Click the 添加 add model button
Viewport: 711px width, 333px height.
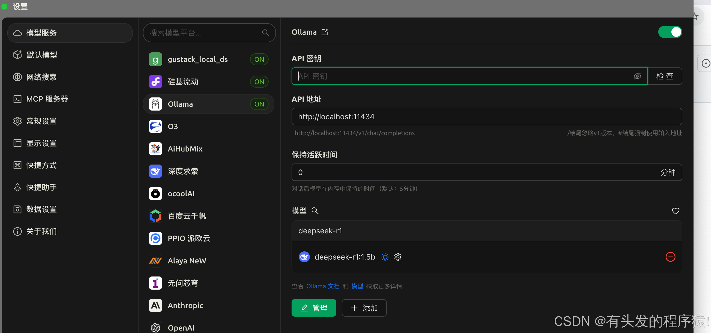pos(364,308)
